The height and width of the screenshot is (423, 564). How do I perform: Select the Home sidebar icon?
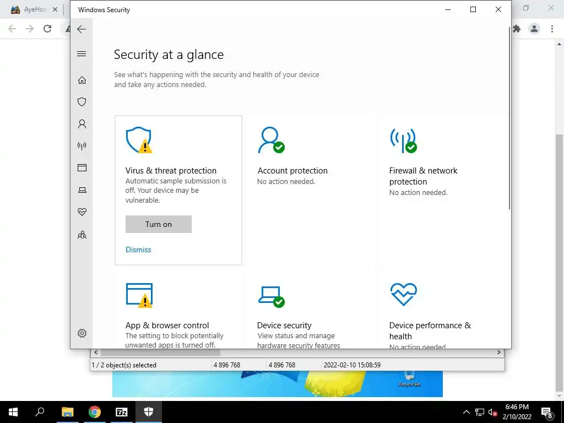82,80
